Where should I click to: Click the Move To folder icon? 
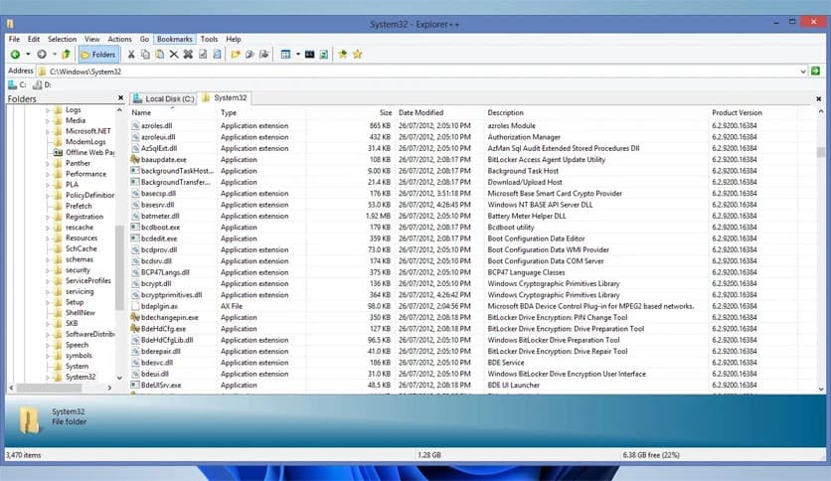pos(264,54)
